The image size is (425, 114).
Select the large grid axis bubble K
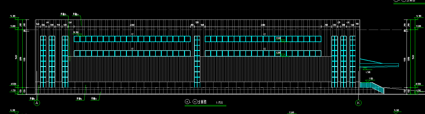point(358,103)
